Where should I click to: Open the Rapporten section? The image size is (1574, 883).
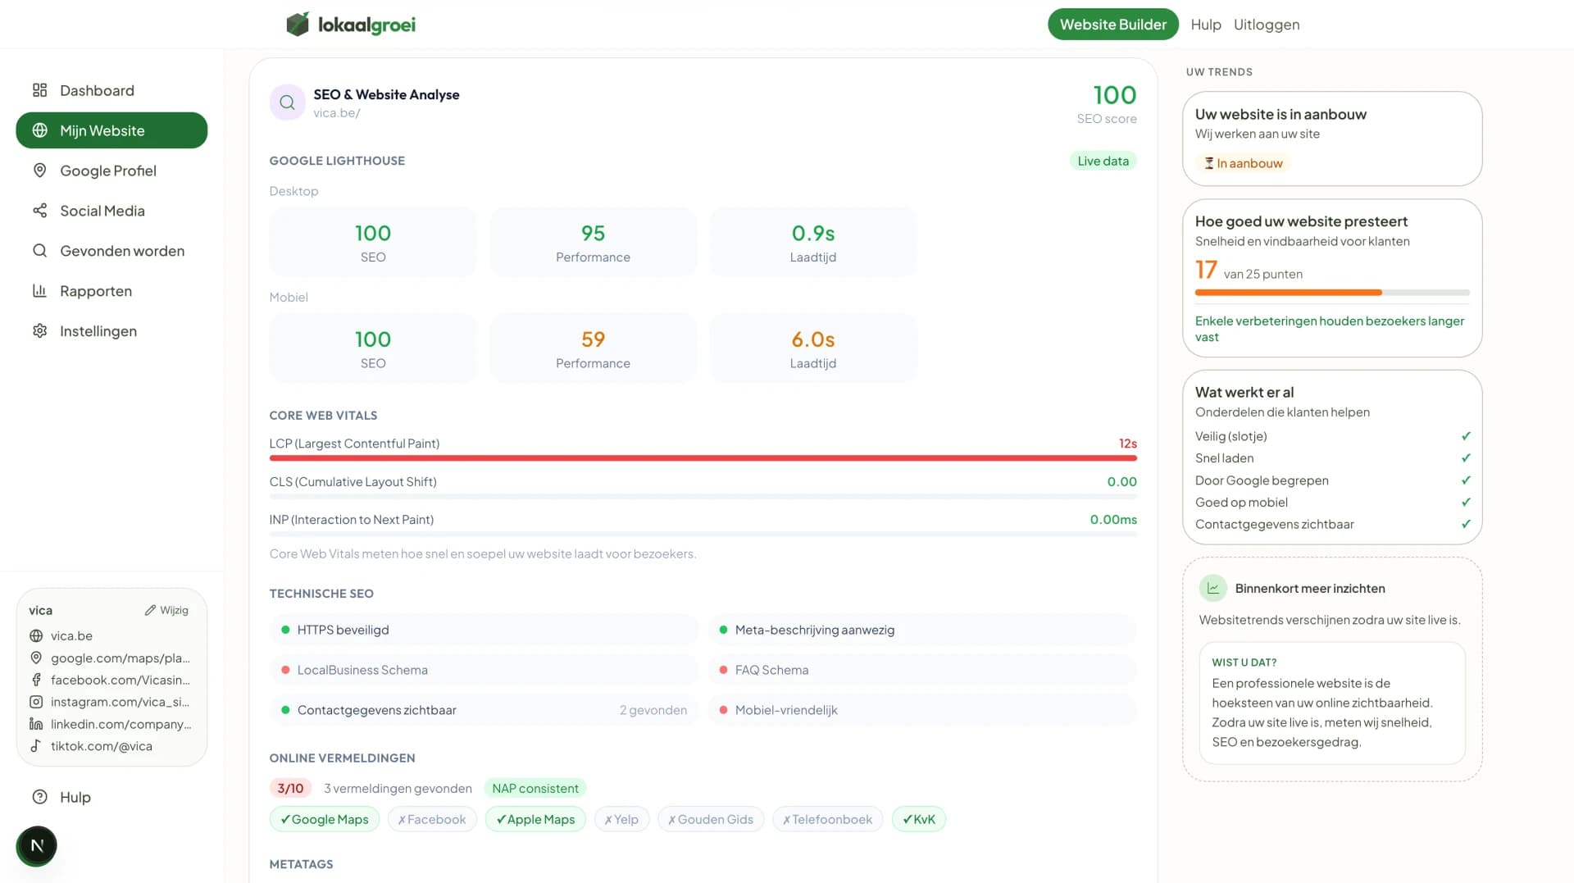tap(111, 291)
